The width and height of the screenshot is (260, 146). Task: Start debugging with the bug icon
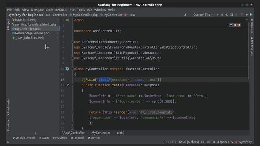(222, 15)
